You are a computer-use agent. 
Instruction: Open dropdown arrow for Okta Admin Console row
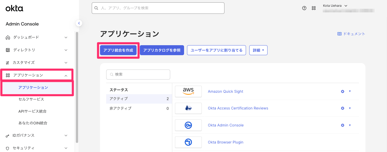350,125
